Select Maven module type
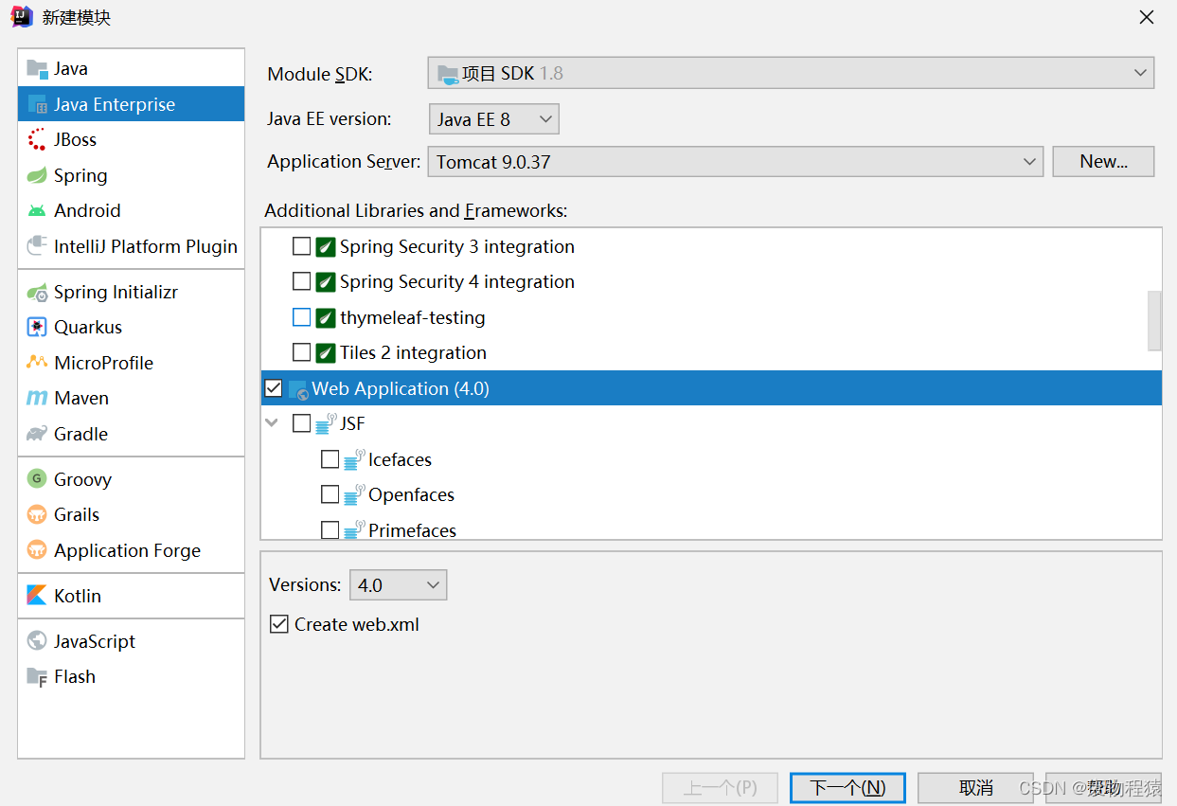 click(x=131, y=398)
